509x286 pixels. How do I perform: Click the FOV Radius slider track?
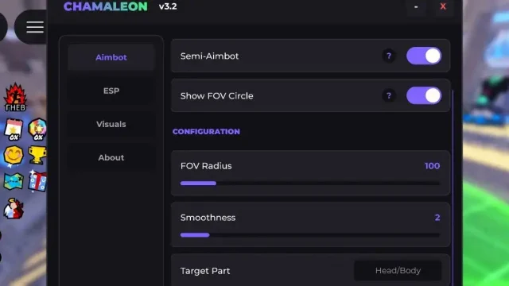(310, 184)
